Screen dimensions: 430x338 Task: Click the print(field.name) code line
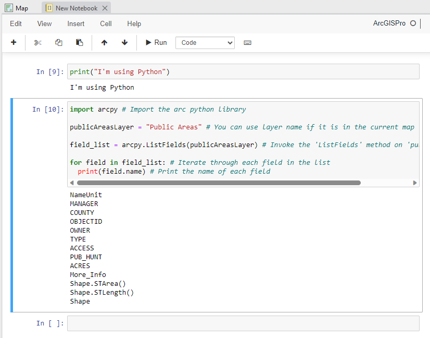(174, 171)
